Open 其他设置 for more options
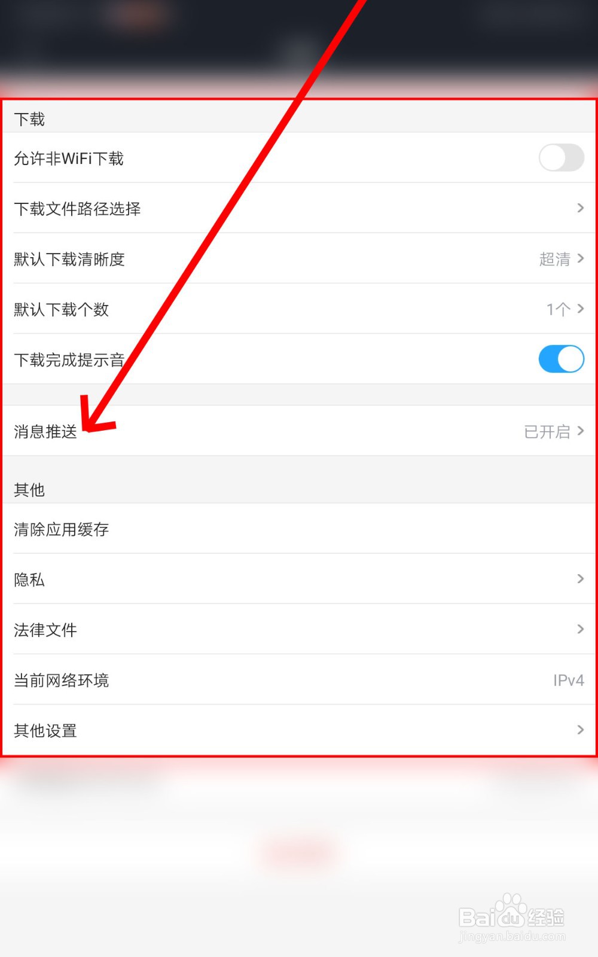Screen dimensions: 598x957 point(299,730)
